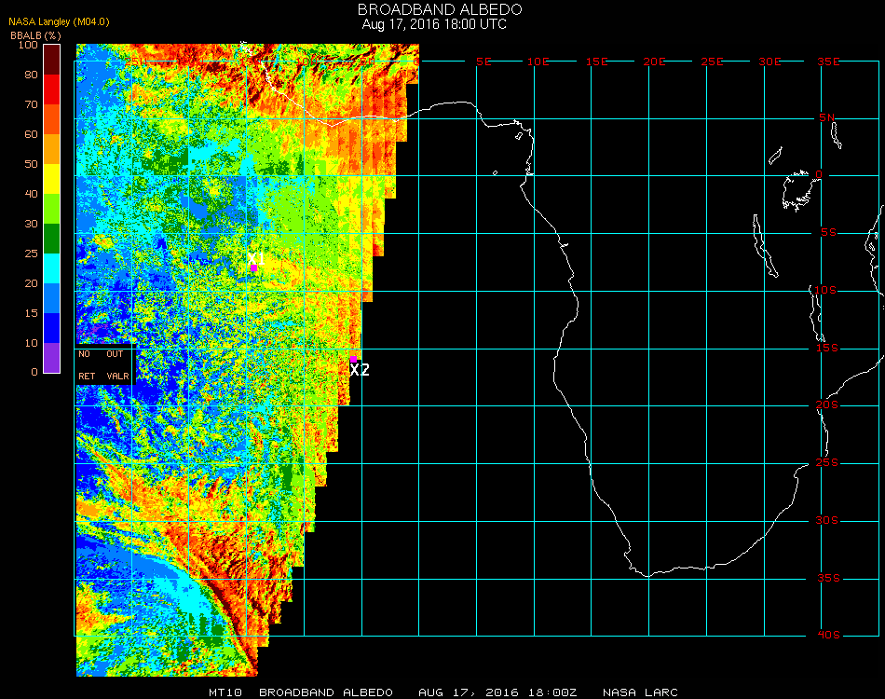This screenshot has width=885, height=699.
Task: Click the 40S latitude label
Action: tap(829, 635)
